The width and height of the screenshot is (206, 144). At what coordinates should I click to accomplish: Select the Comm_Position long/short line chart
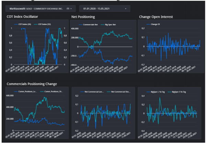pyautogui.click(x=37, y=113)
